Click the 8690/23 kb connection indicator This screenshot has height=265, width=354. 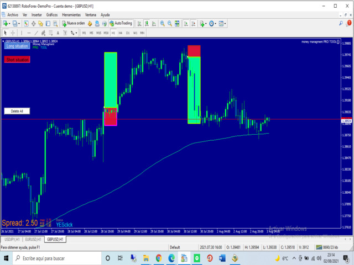tap(327, 247)
